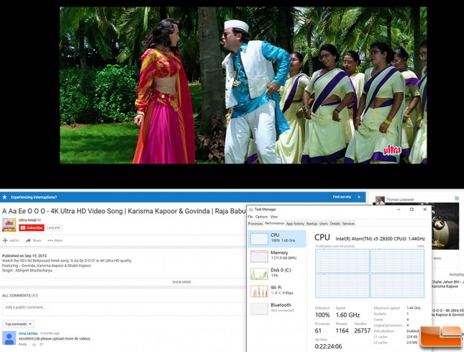Click the '100%' utilization value
This screenshot has width=464, height=352.
[322, 315]
